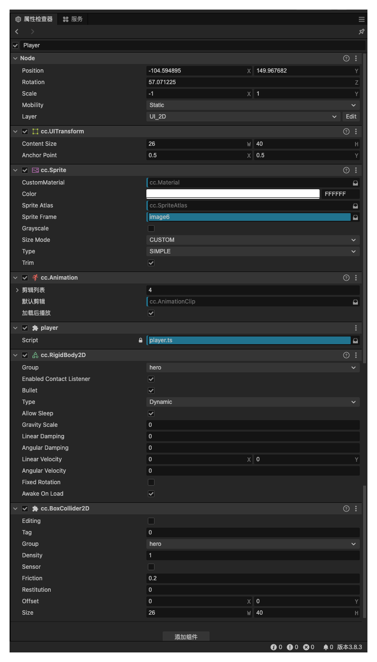This screenshot has width=377, height=662.
Task: Open the Mobility dropdown set to Static
Action: (x=253, y=105)
